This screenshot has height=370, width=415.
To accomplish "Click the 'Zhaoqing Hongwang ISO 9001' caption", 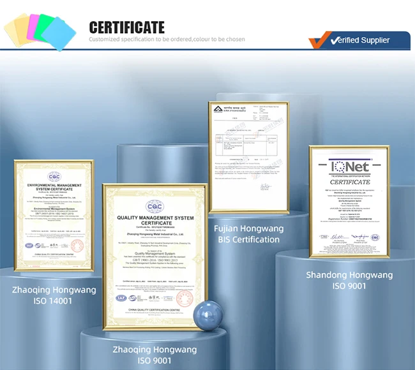I will pyautogui.click(x=155, y=355).
